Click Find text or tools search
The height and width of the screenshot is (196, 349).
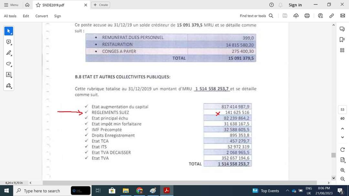point(256,16)
